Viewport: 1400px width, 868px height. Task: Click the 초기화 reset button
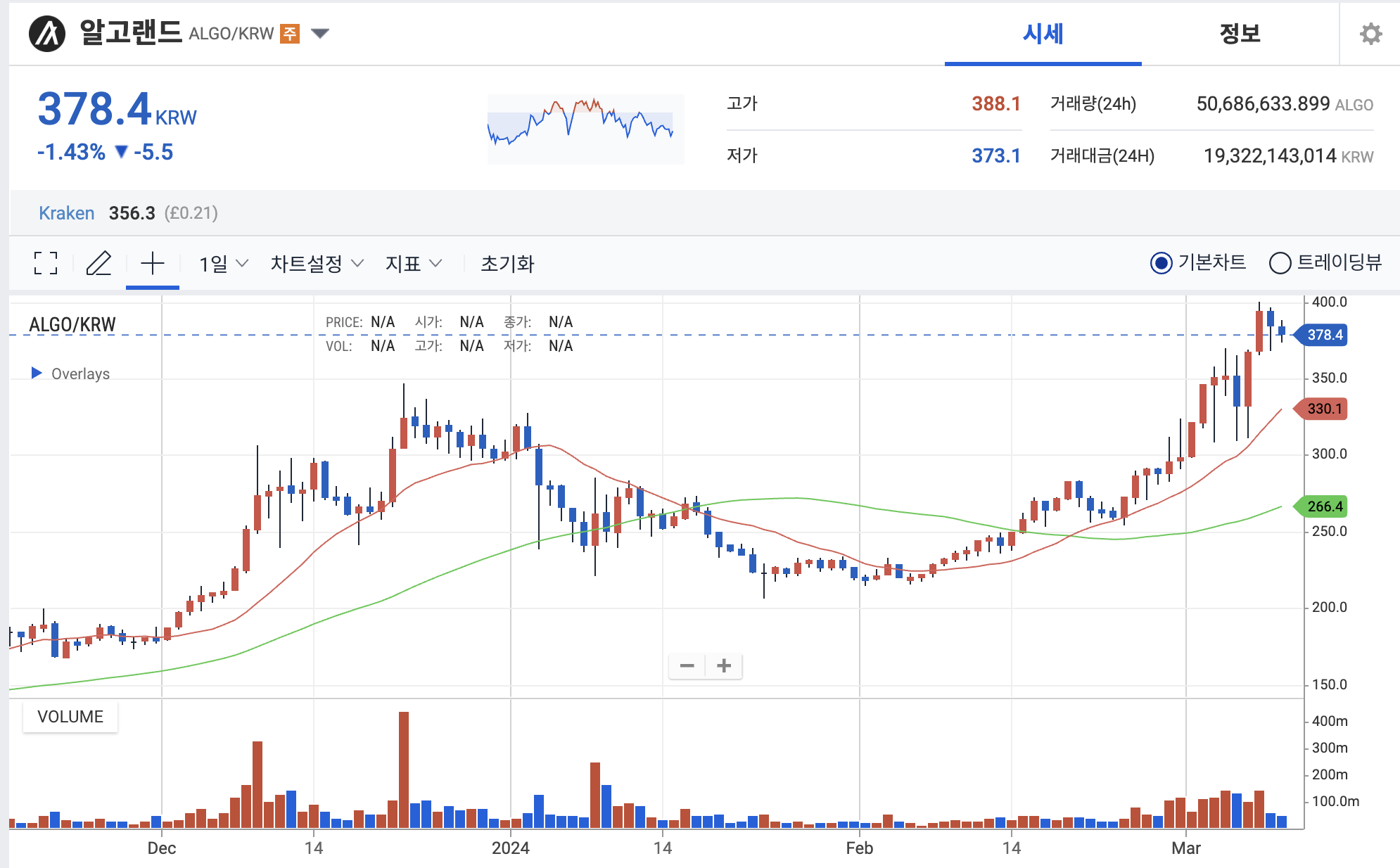(507, 264)
